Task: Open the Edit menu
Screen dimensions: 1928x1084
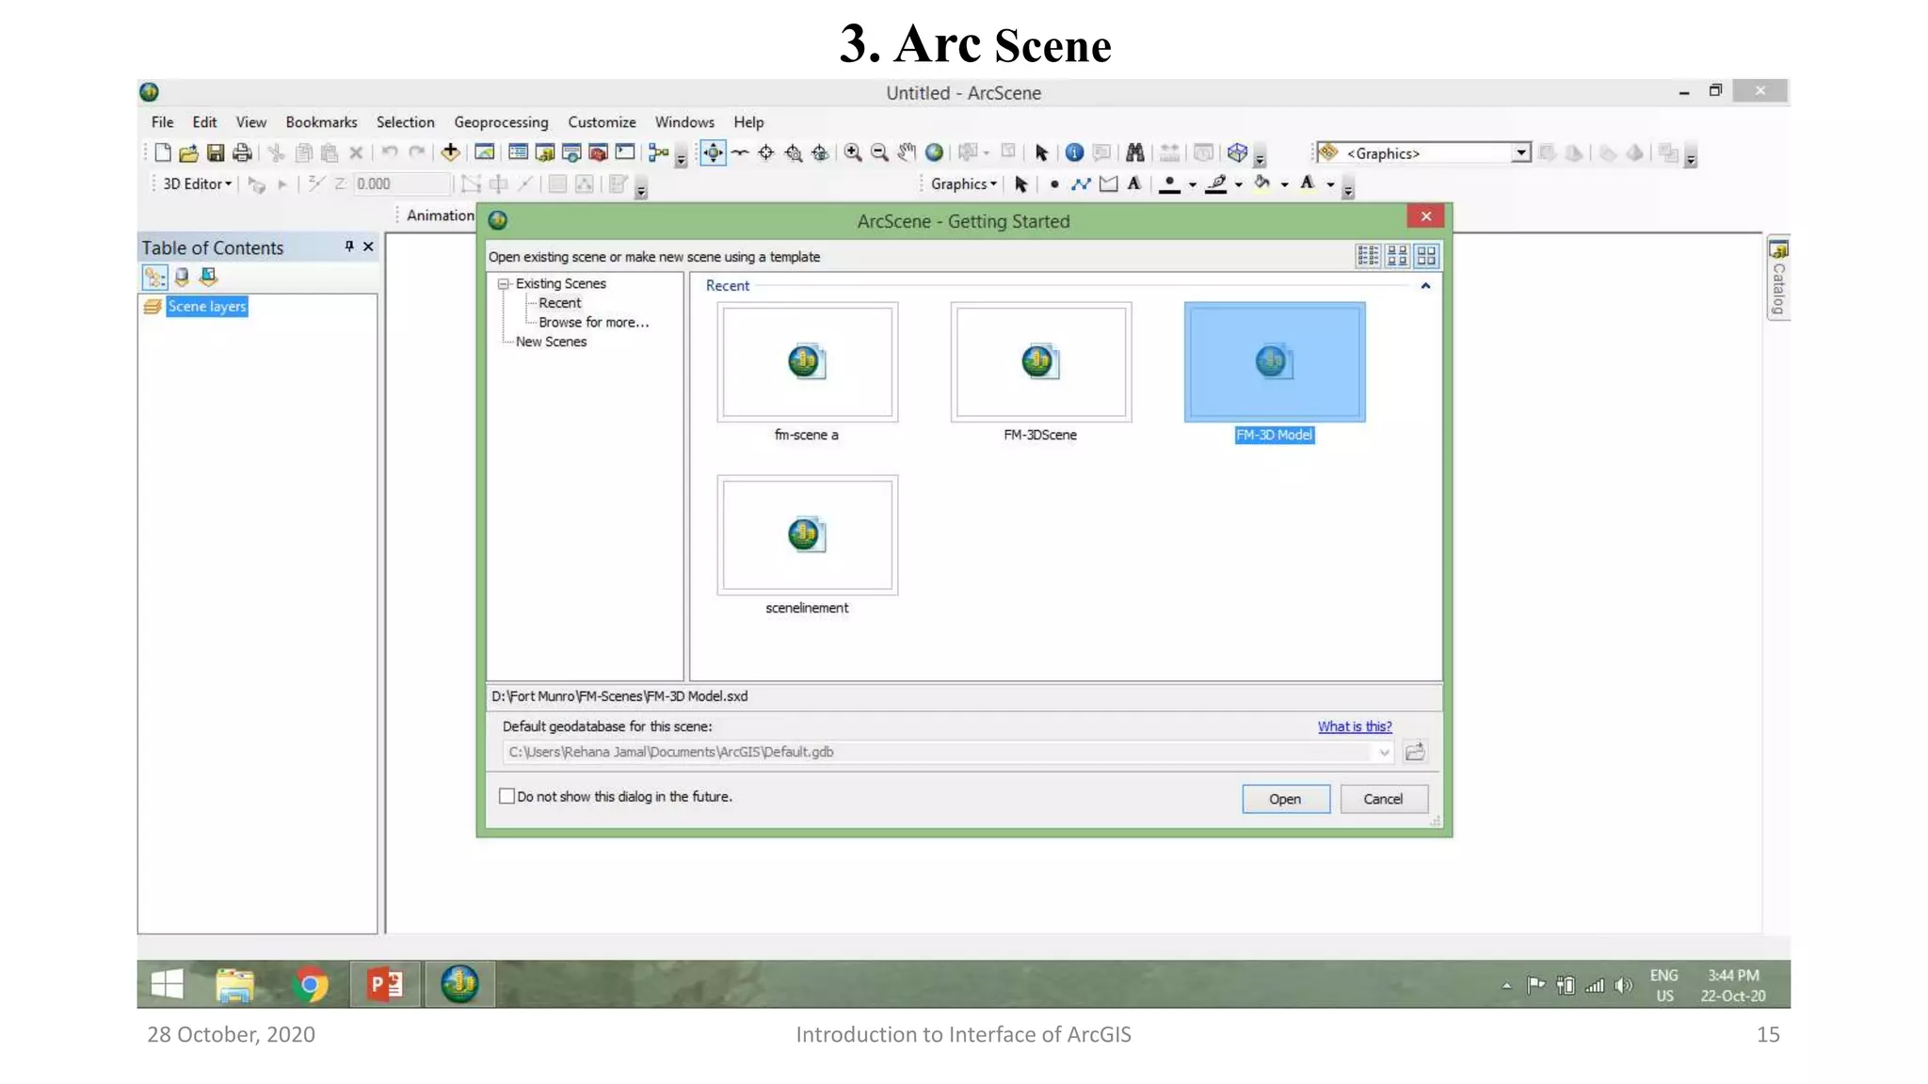Action: [x=204, y=122]
